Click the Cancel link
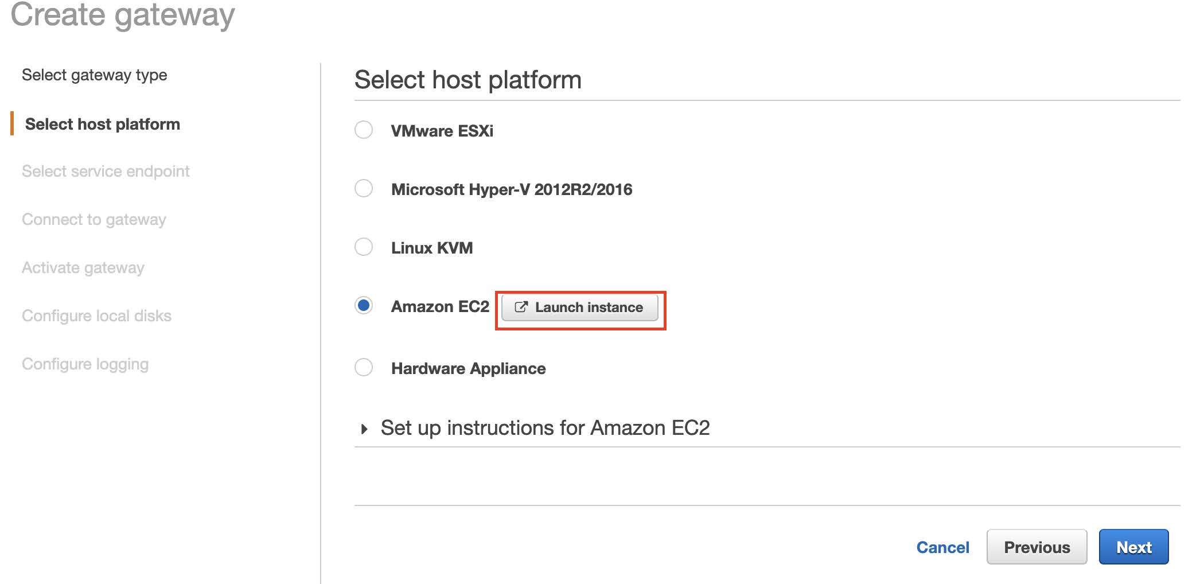Image resolution: width=1200 pixels, height=584 pixels. (x=942, y=547)
